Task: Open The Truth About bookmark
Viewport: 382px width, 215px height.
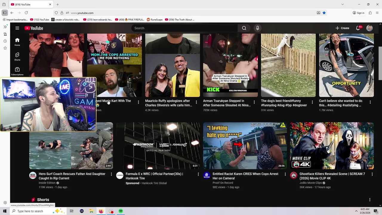Action: click(x=179, y=20)
